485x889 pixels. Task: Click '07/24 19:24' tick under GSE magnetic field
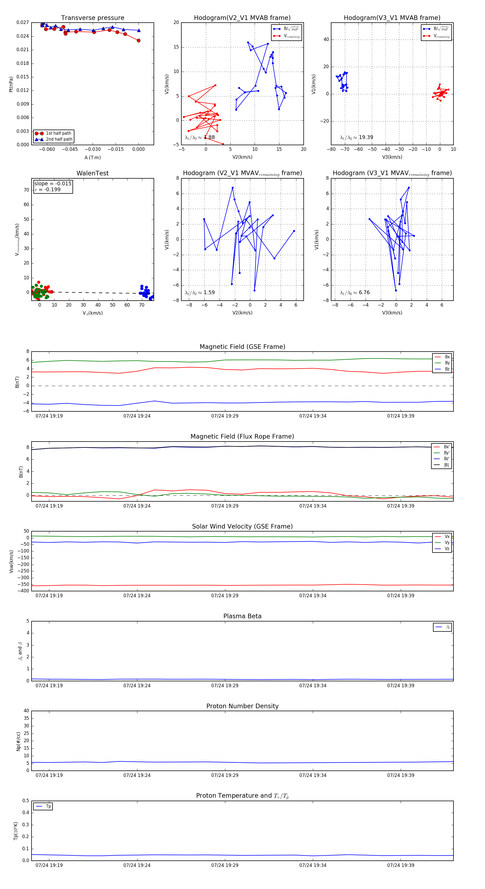(137, 416)
